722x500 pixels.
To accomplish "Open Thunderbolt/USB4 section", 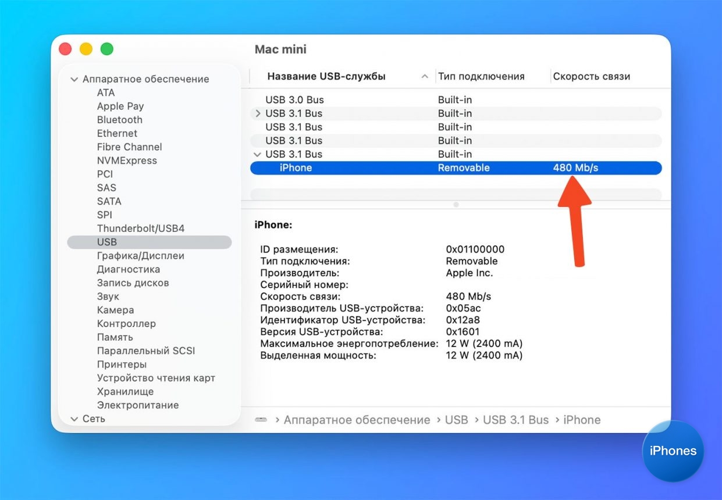I will coord(141,228).
